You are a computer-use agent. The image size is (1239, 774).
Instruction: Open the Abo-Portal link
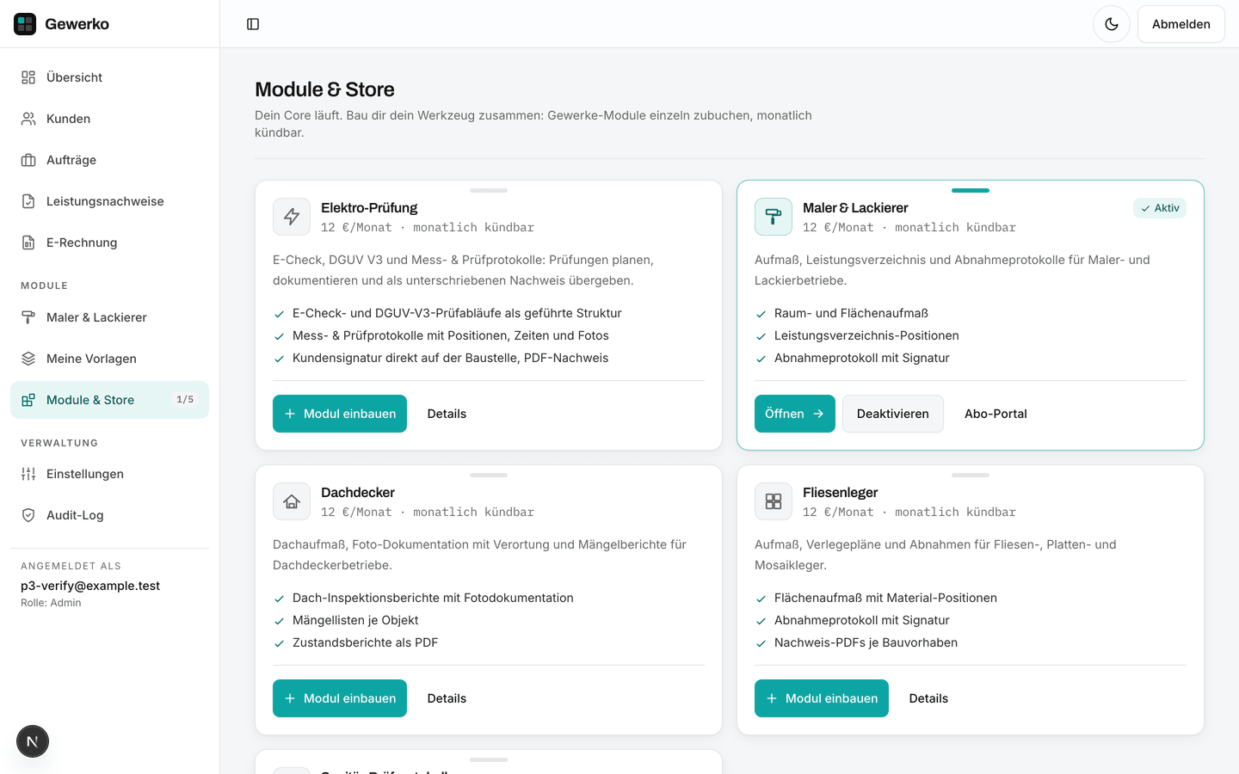[996, 414]
